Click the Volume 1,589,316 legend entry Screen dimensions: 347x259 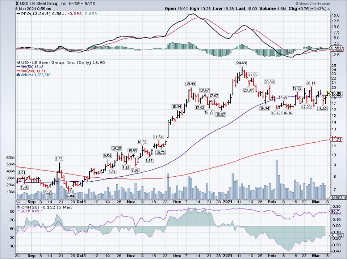(34, 75)
